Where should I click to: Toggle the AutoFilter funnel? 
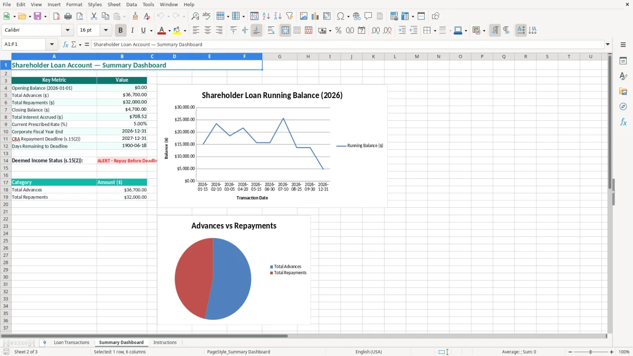coord(290,16)
